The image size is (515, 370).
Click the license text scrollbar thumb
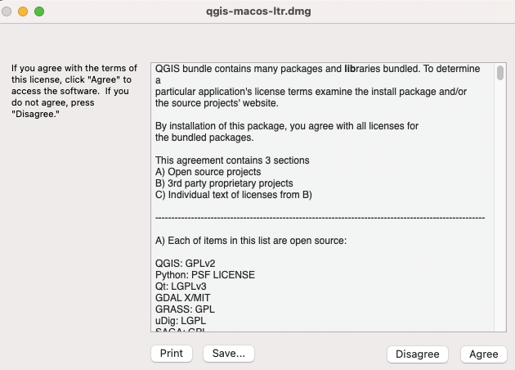tap(500, 73)
